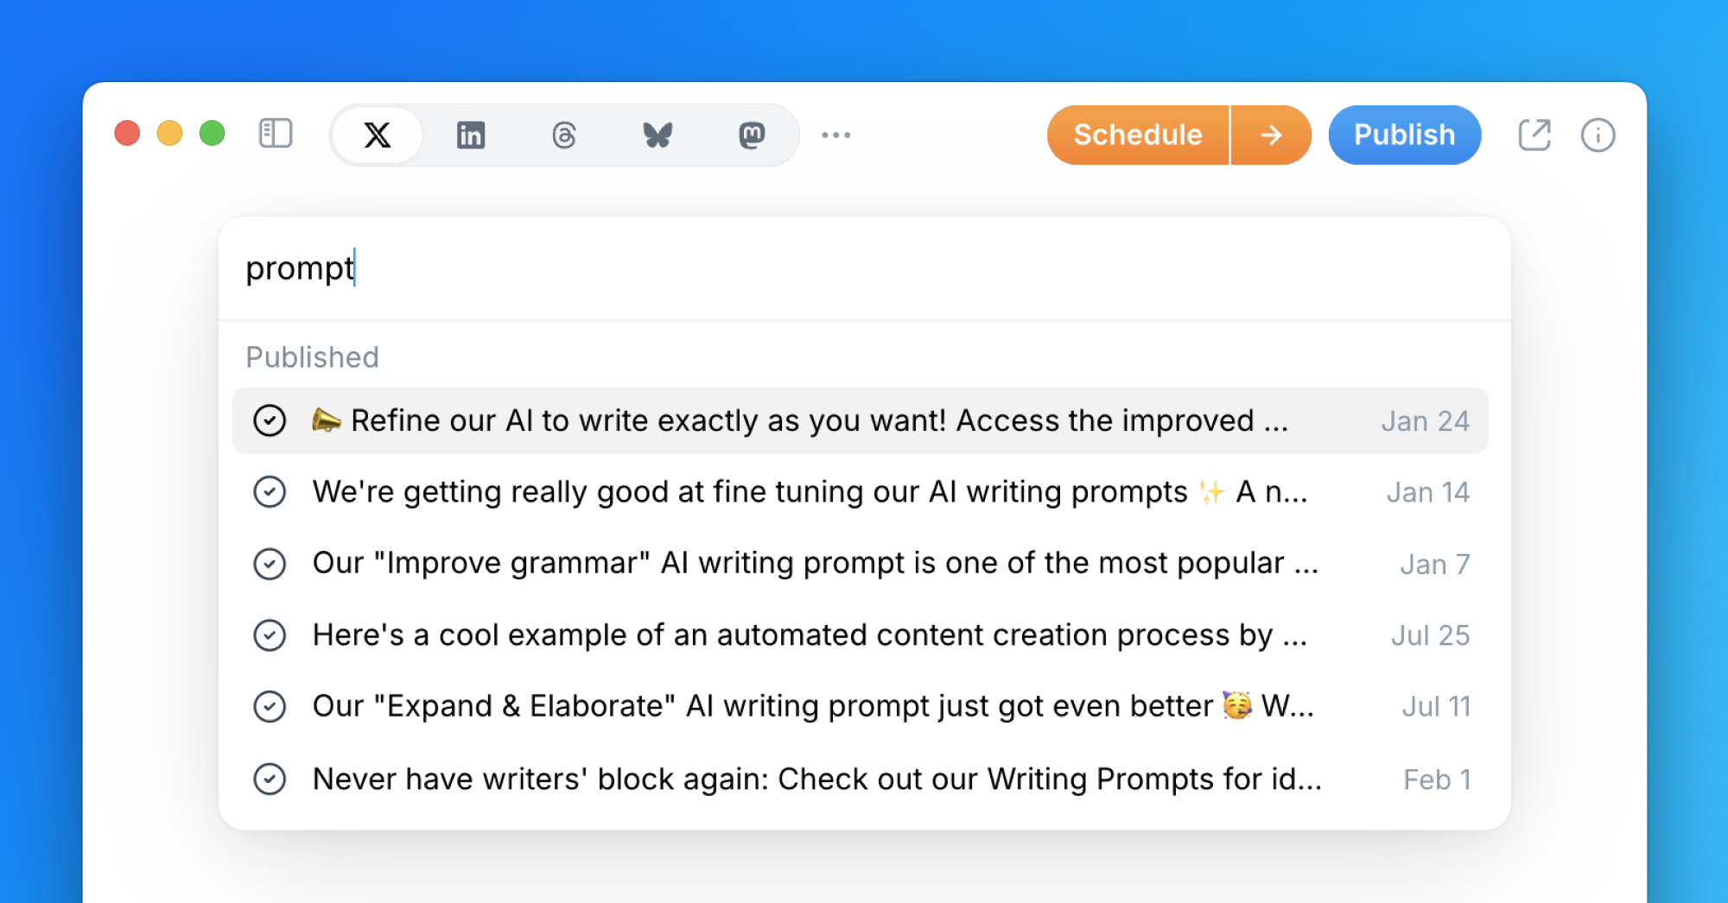
Task: Select the Bluesky butterfly icon
Action: click(658, 135)
